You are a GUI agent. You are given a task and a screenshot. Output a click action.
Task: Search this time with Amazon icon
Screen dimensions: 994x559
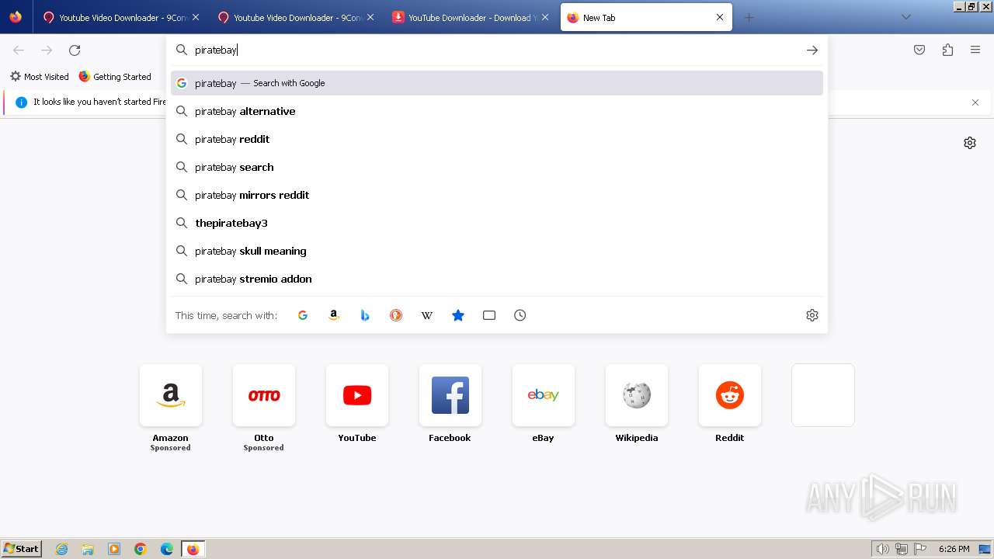tap(334, 315)
